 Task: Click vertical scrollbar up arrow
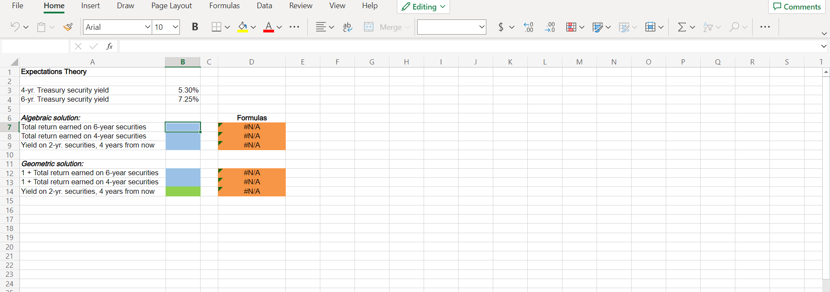826,72
